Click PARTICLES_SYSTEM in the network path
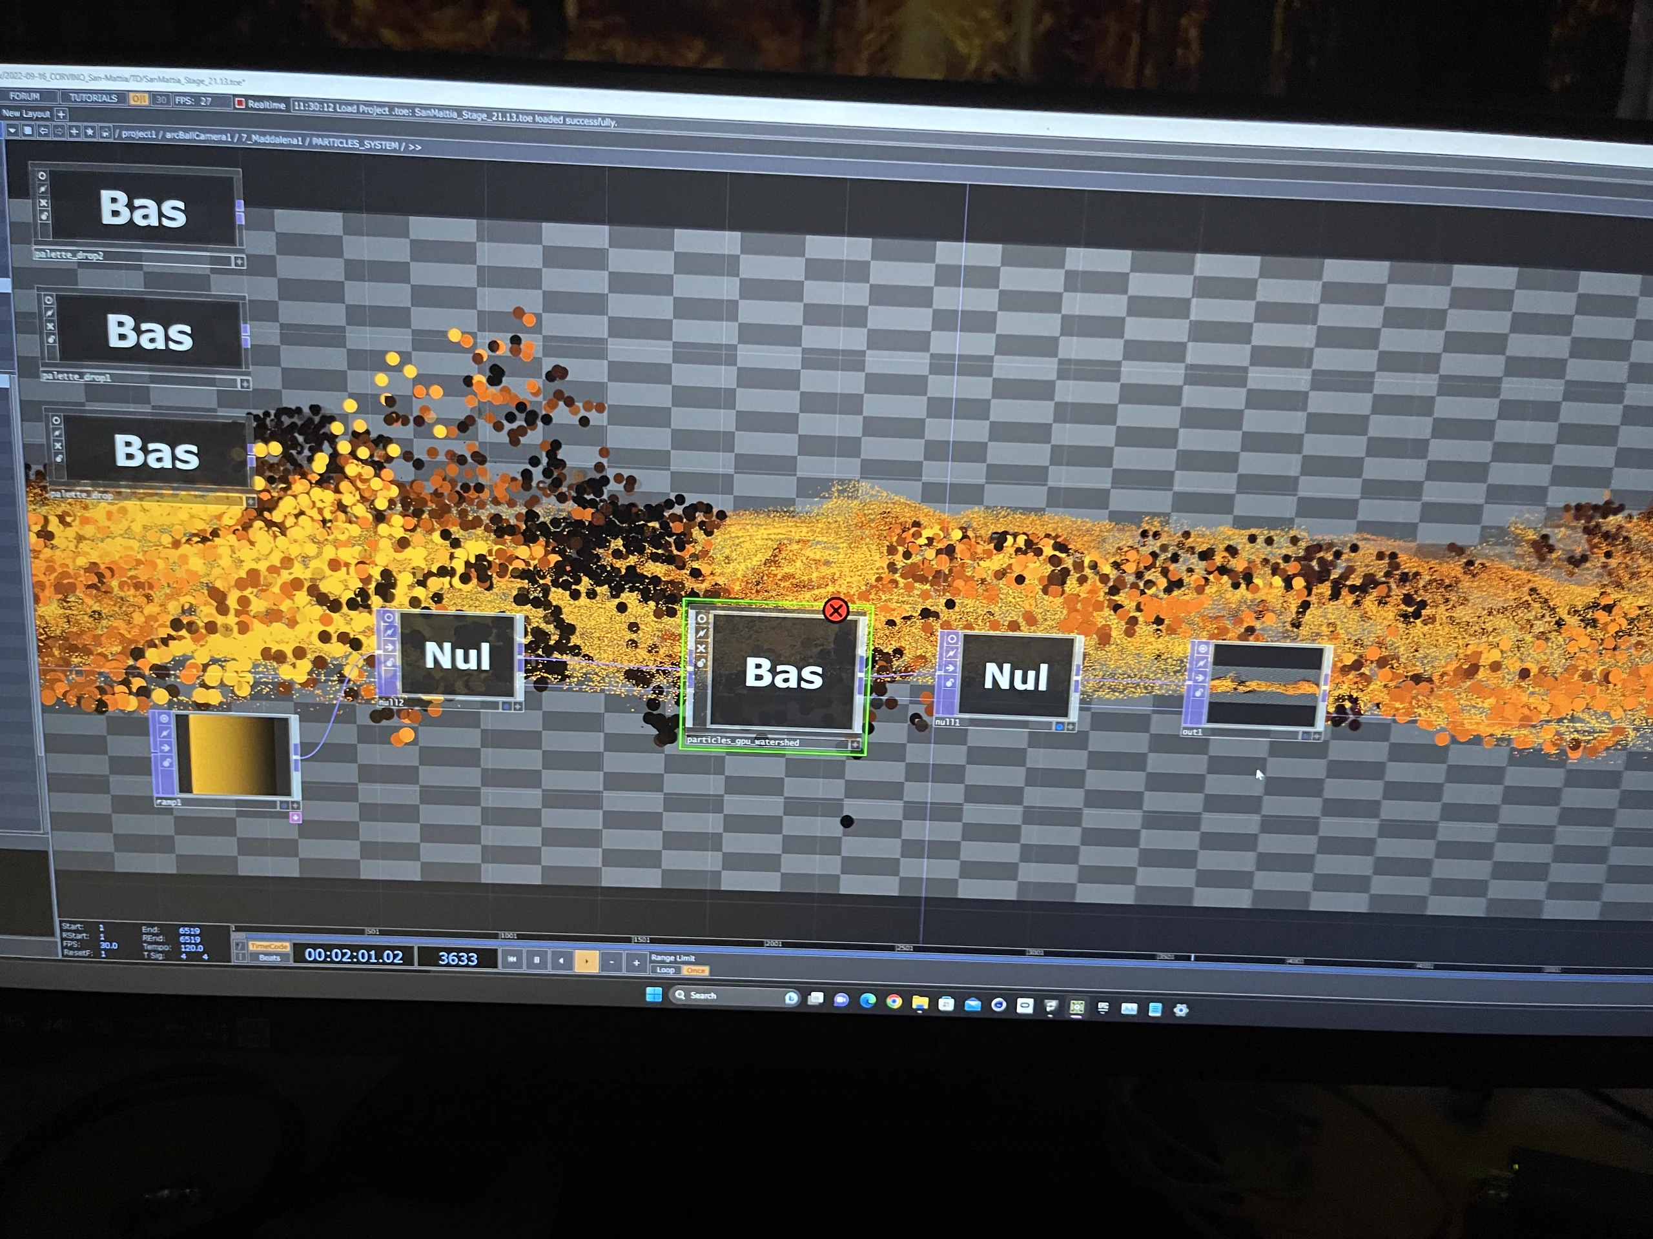This screenshot has height=1239, width=1653. click(x=355, y=143)
